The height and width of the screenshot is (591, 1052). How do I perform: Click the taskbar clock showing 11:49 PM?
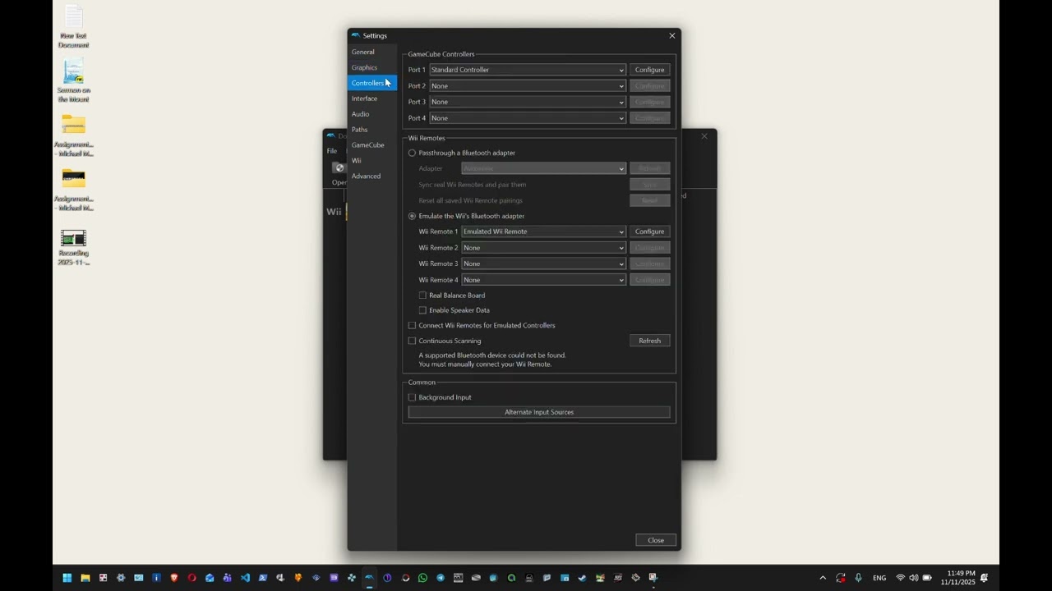pos(957,578)
